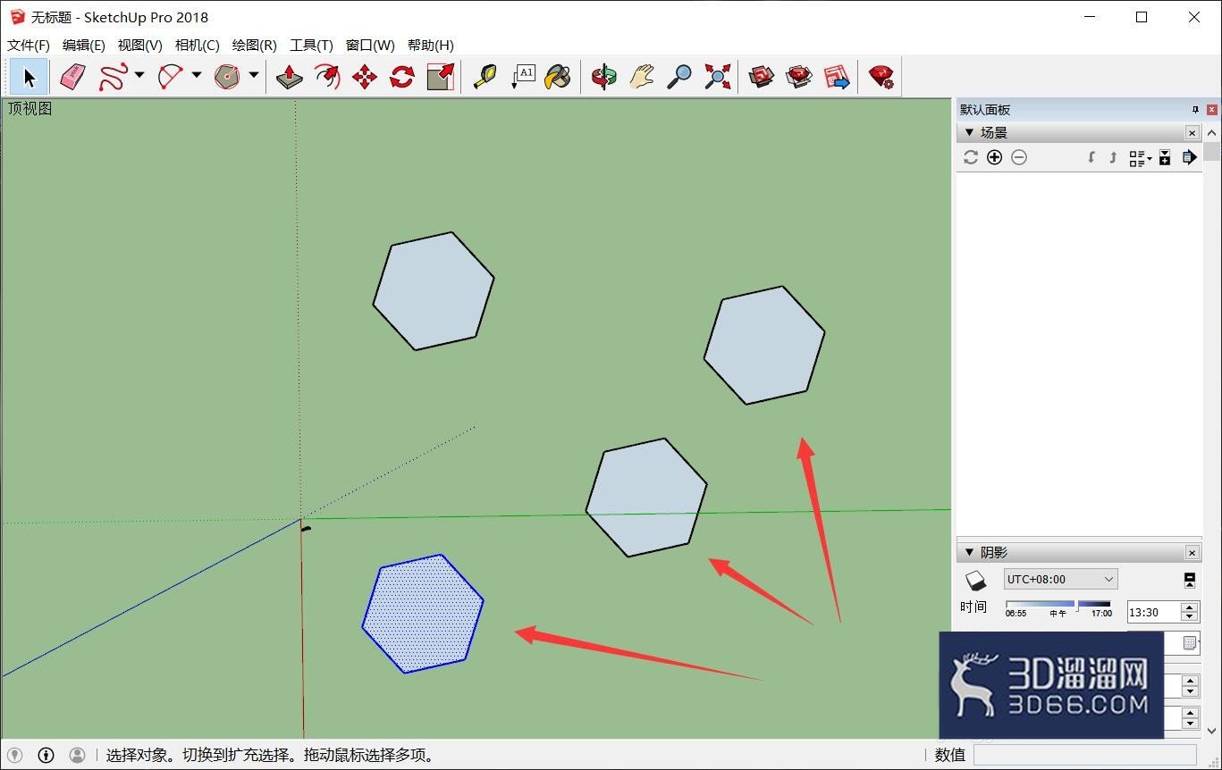Activate the Push/Pull tool

click(289, 77)
